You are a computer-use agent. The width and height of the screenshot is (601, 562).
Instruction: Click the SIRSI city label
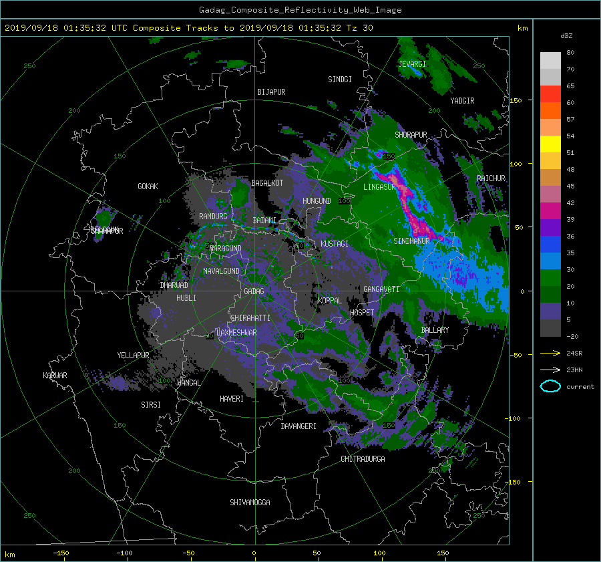click(x=151, y=405)
